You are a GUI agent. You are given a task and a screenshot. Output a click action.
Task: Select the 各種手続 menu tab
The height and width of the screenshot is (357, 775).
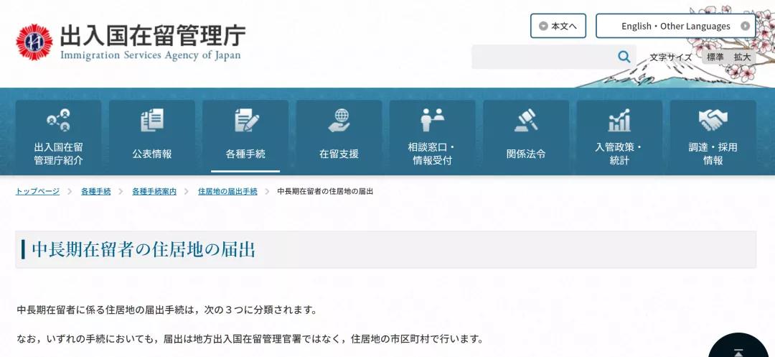(x=245, y=137)
